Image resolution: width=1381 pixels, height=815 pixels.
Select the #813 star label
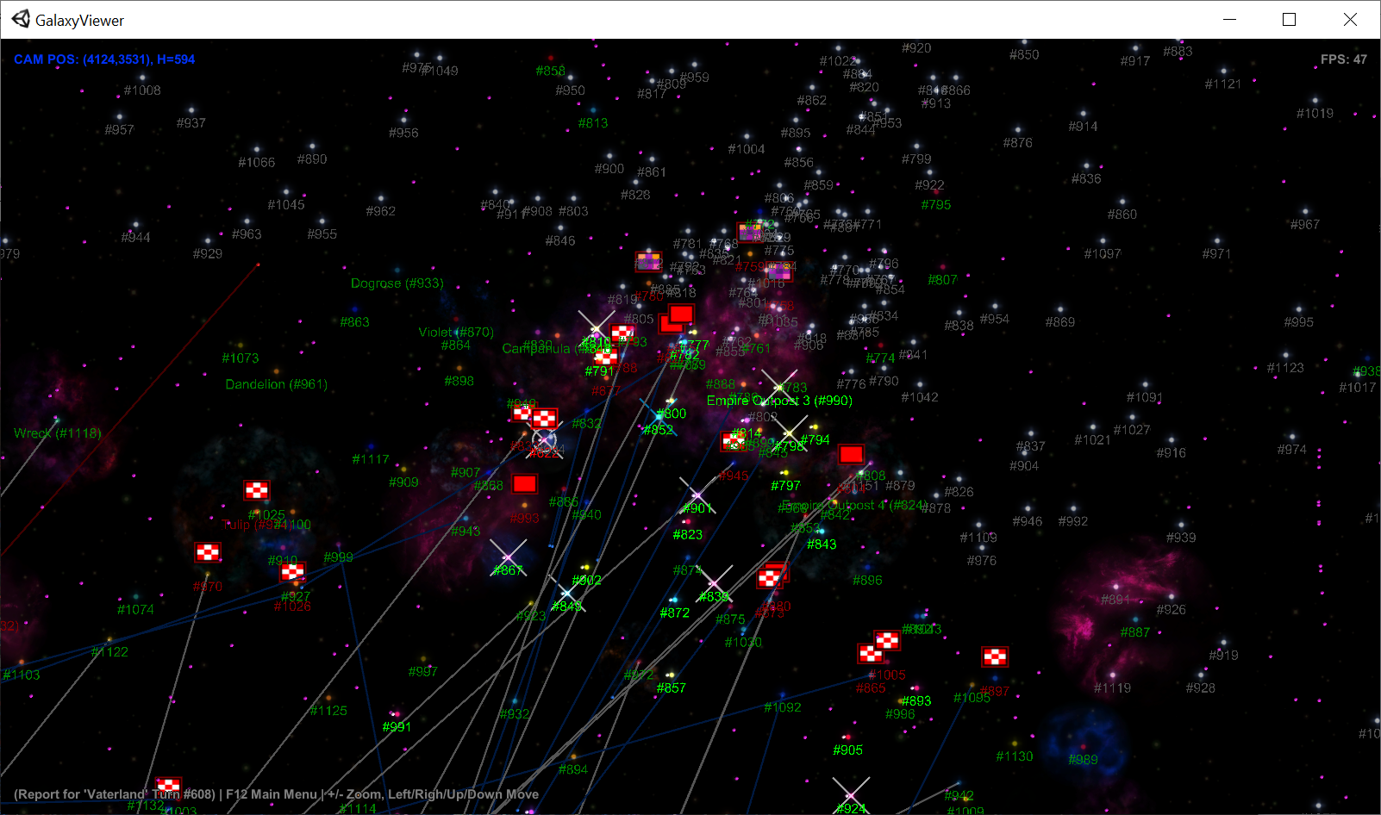[x=593, y=122]
